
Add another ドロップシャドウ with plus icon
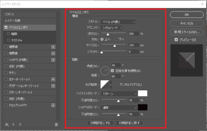[53, 105]
